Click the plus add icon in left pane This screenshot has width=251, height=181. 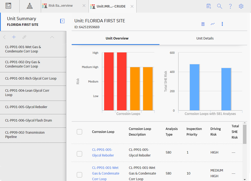(x=14, y=37)
